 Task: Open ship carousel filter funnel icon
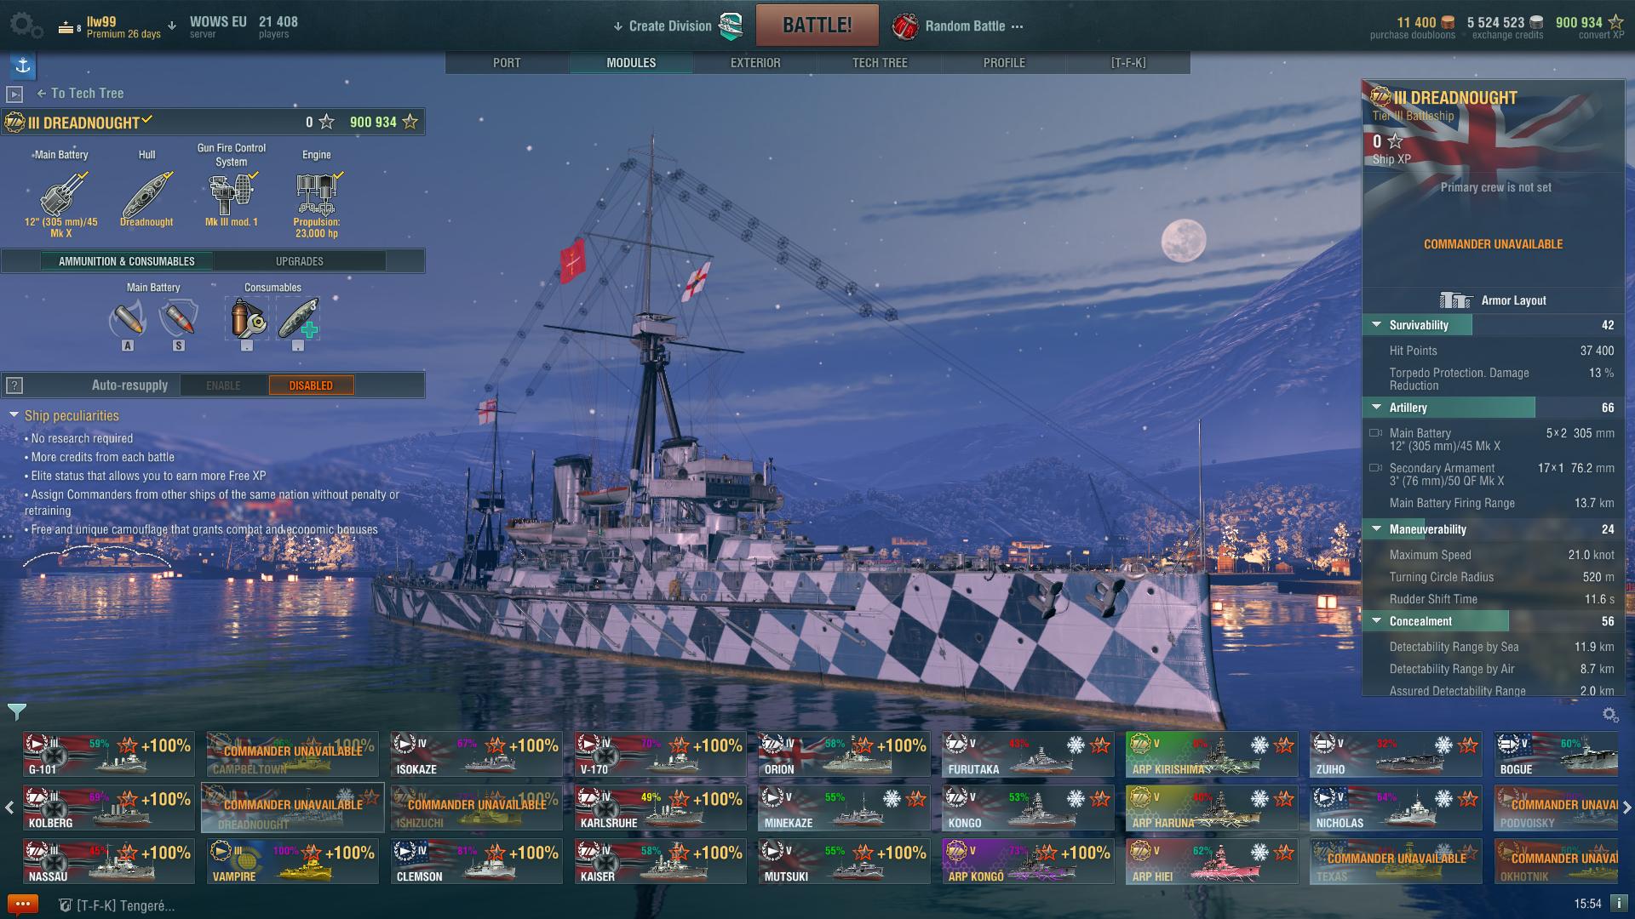point(17,711)
